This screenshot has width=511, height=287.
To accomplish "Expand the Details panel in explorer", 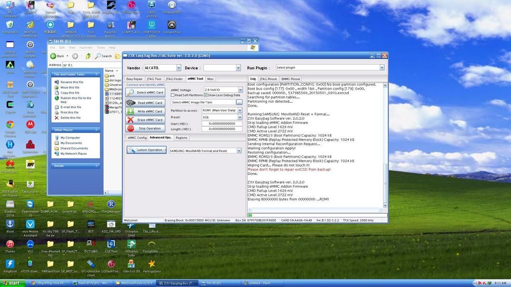I will point(96,165).
